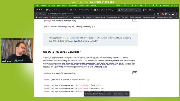Copy the GreetingController code snippet

pyautogui.click(x=135, y=72)
